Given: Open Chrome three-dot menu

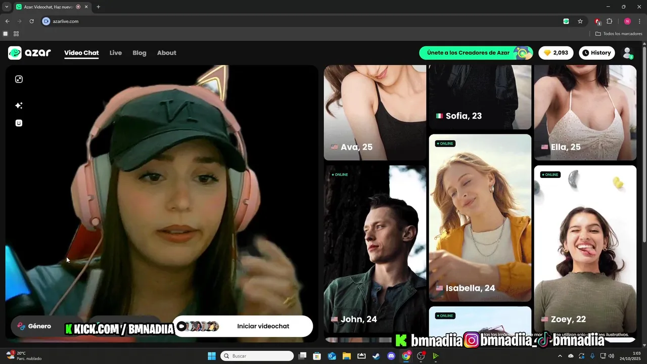Looking at the screenshot, I should click(x=639, y=21).
